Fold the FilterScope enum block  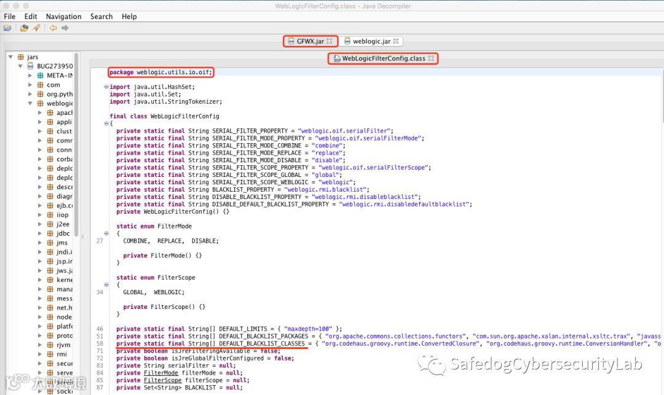pos(106,284)
